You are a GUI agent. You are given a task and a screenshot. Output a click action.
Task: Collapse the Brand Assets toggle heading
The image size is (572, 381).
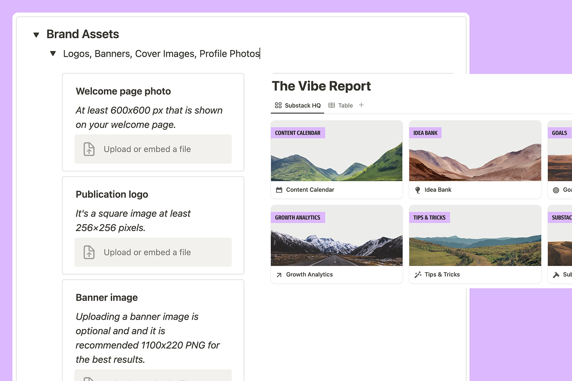pyautogui.click(x=36, y=35)
